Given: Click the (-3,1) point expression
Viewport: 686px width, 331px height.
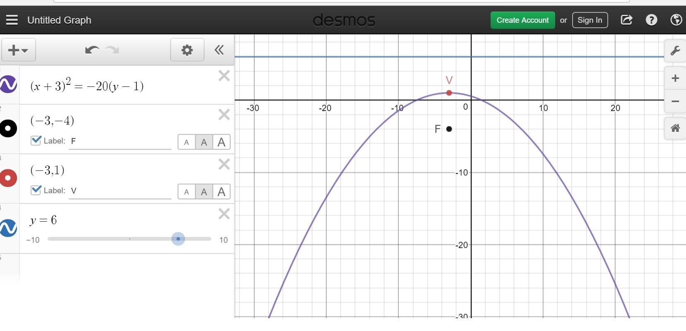Looking at the screenshot, I should [47, 170].
